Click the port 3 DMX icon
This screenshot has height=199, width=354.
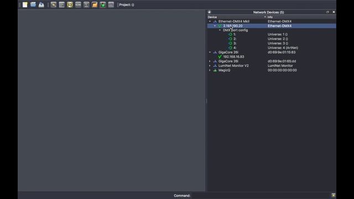[230, 43]
